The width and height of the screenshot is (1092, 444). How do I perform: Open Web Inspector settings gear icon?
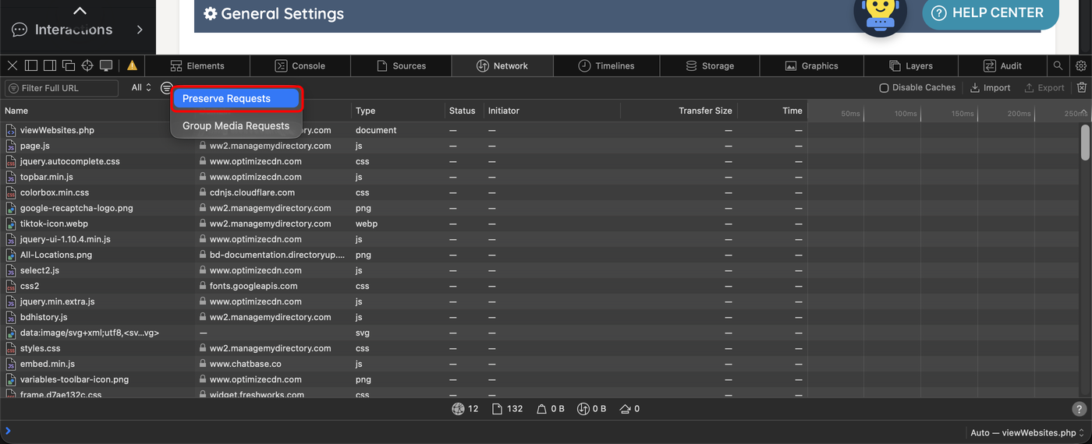coord(1080,65)
